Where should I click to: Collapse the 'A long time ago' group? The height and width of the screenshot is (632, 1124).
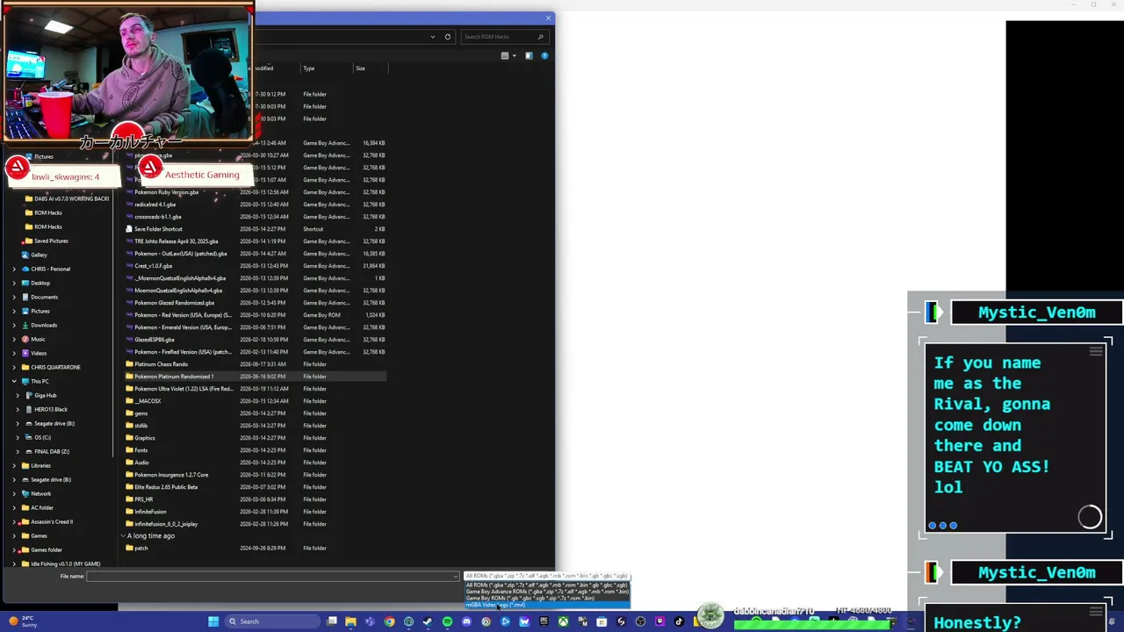(x=123, y=535)
